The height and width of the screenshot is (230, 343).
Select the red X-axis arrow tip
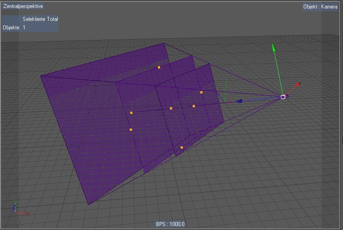[298, 84]
